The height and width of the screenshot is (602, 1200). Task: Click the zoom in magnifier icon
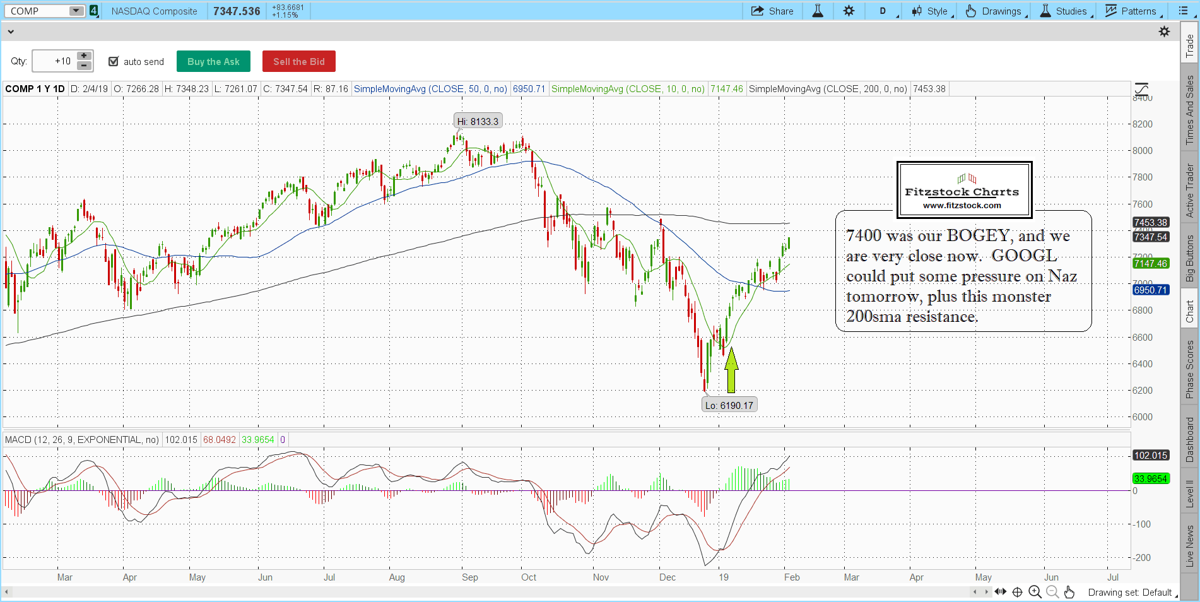point(1035,592)
